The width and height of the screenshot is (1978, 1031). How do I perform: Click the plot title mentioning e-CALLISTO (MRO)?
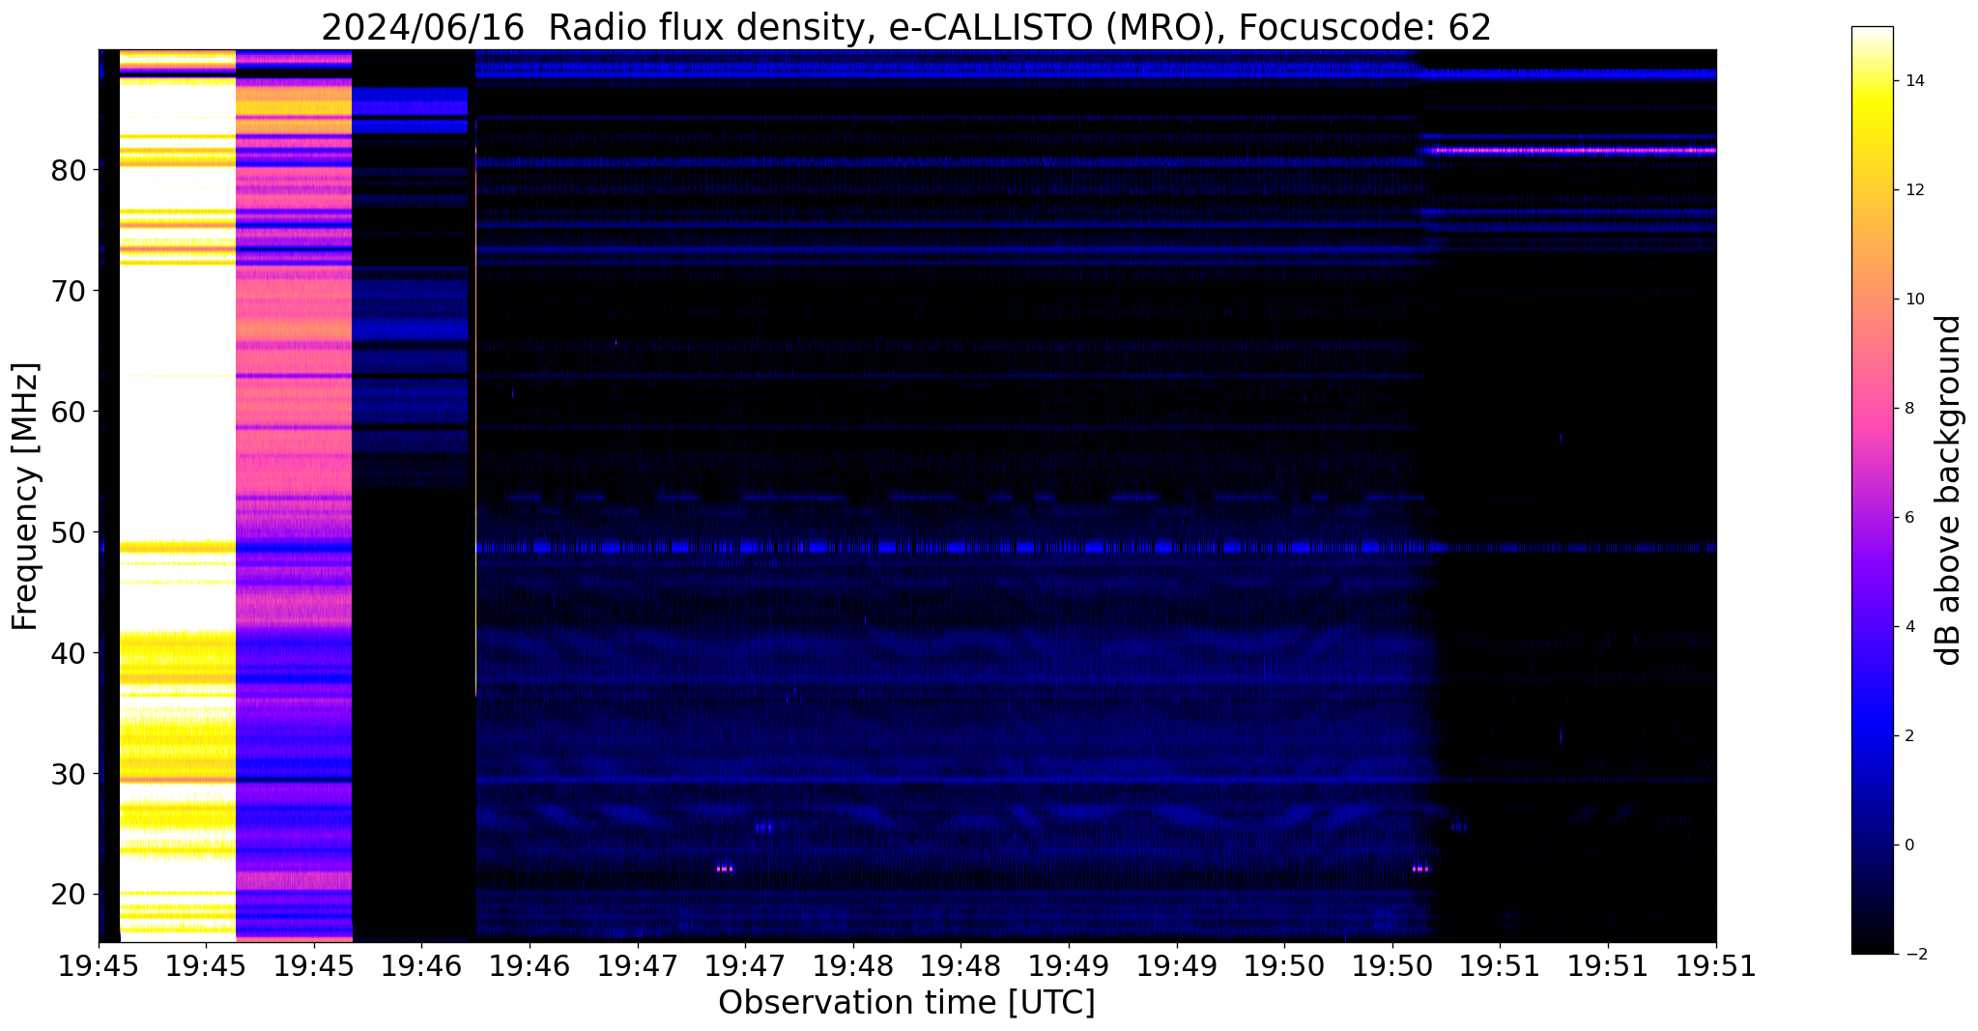[x=906, y=27]
